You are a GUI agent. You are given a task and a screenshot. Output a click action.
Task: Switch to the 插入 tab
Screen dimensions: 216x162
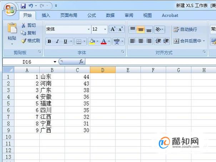(x=46, y=15)
